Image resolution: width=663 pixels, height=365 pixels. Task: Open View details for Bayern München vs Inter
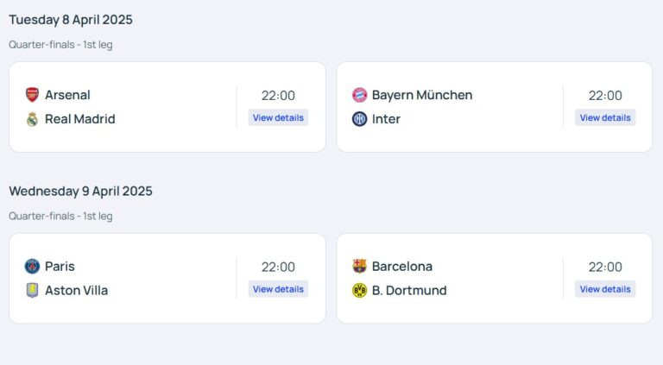[605, 118]
